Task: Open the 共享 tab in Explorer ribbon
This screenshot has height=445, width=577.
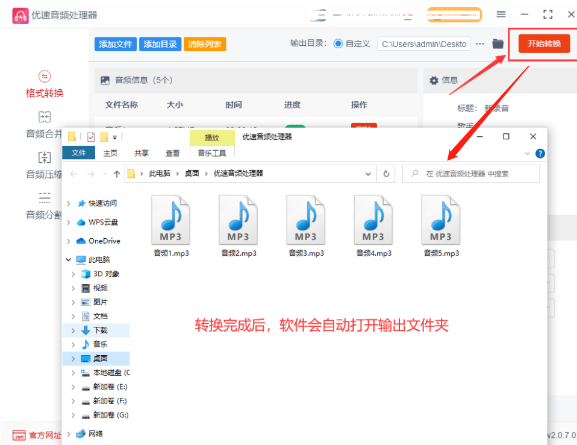Action: click(142, 153)
